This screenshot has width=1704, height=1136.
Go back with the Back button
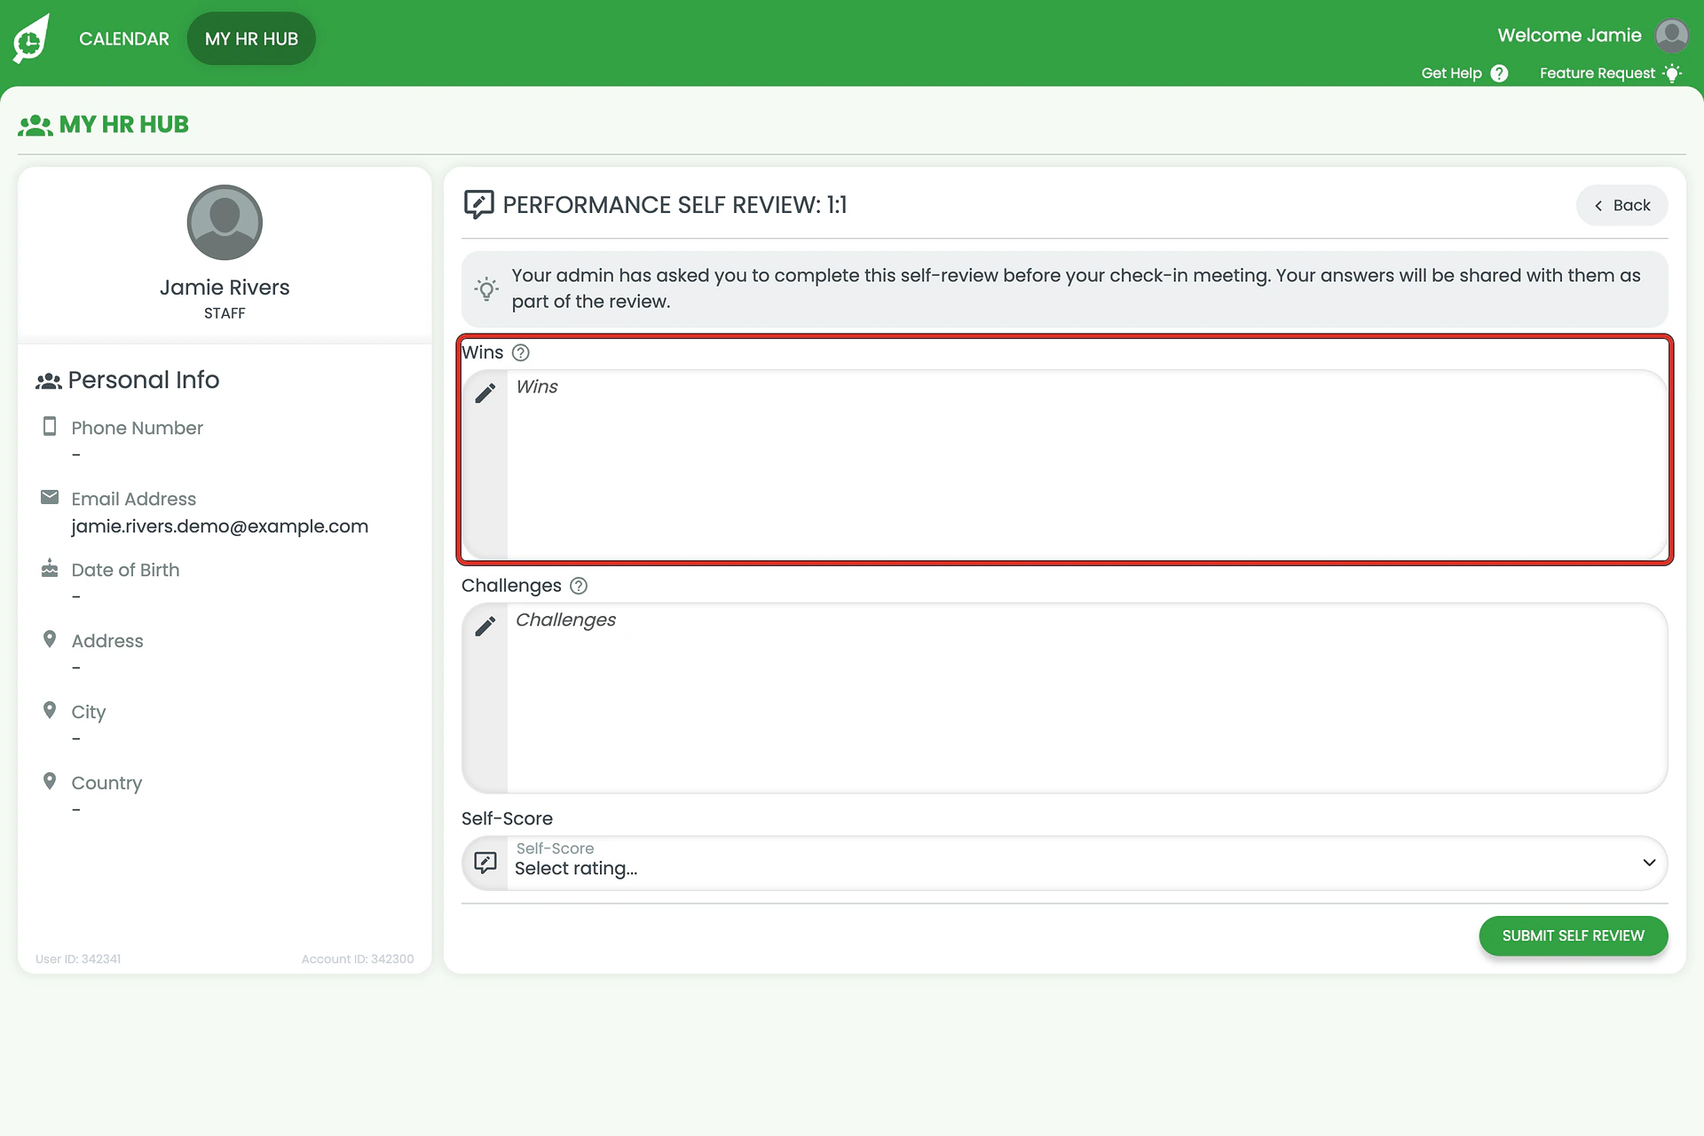[1621, 206]
